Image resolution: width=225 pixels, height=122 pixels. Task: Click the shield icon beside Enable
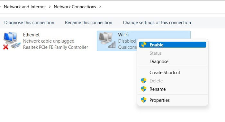pos(143,45)
